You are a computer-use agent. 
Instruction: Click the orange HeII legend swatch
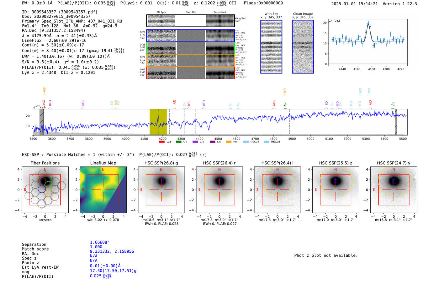click(x=229, y=142)
